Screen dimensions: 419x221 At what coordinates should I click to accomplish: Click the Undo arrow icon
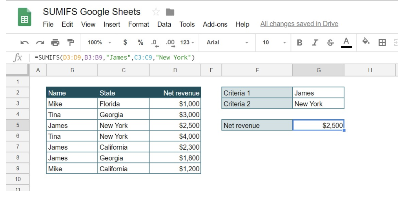(x=24, y=42)
